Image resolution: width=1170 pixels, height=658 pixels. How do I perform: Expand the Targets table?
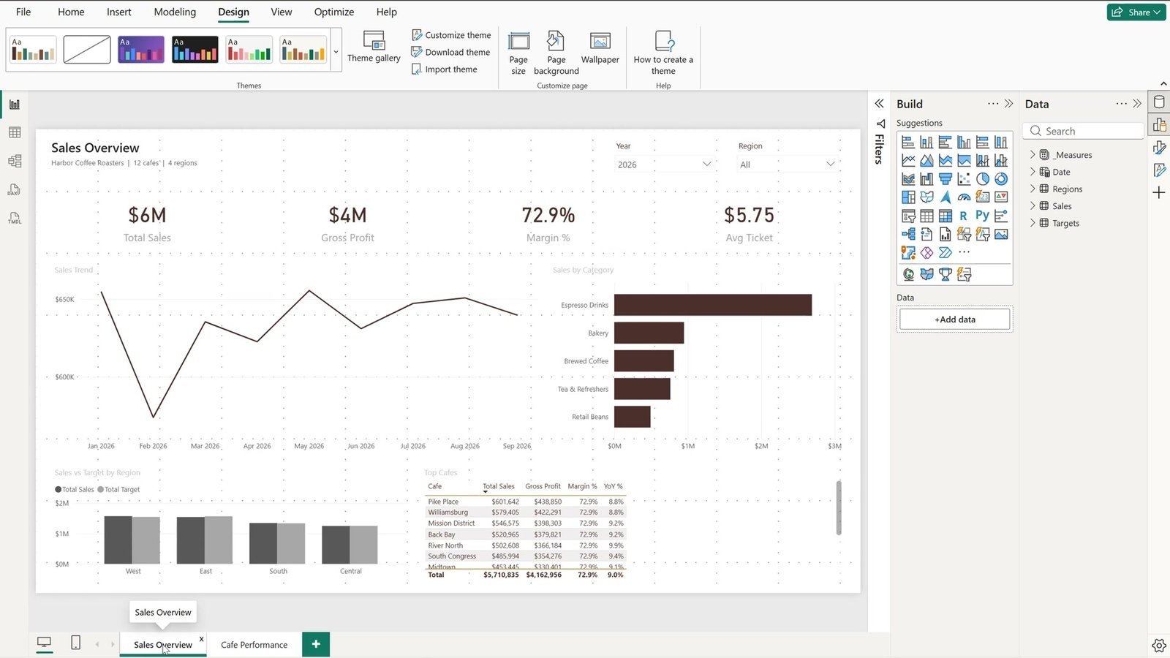coord(1033,223)
